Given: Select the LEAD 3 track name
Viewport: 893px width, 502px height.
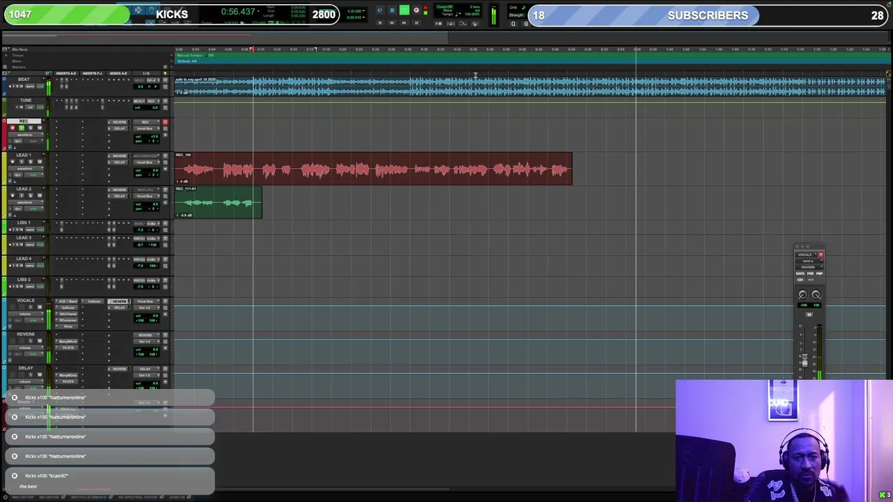Looking at the screenshot, I should [x=24, y=238].
